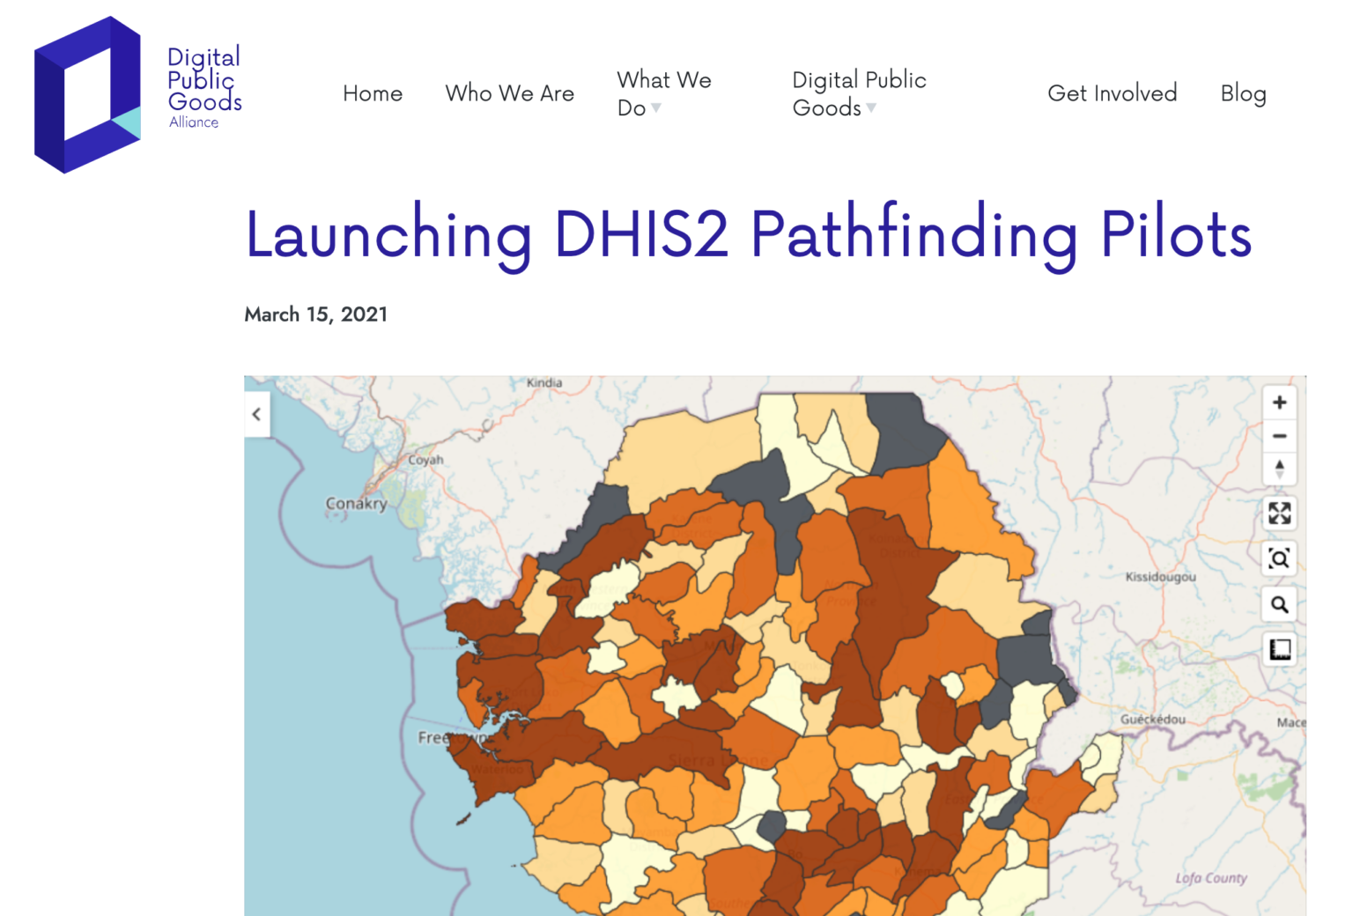Open the Home menu item
This screenshot has width=1353, height=916.
click(x=373, y=93)
